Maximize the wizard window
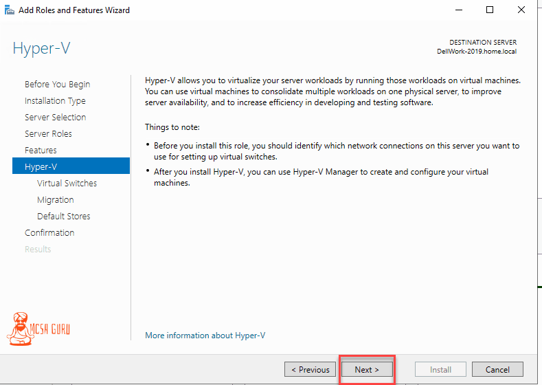 coord(490,10)
